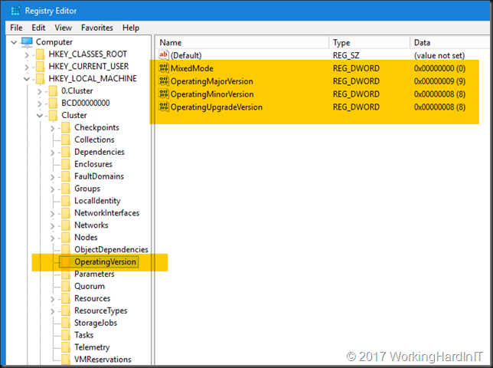The width and height of the screenshot is (493, 368).
Task: Select the OperatingMajorVersion value name
Action: (211, 81)
